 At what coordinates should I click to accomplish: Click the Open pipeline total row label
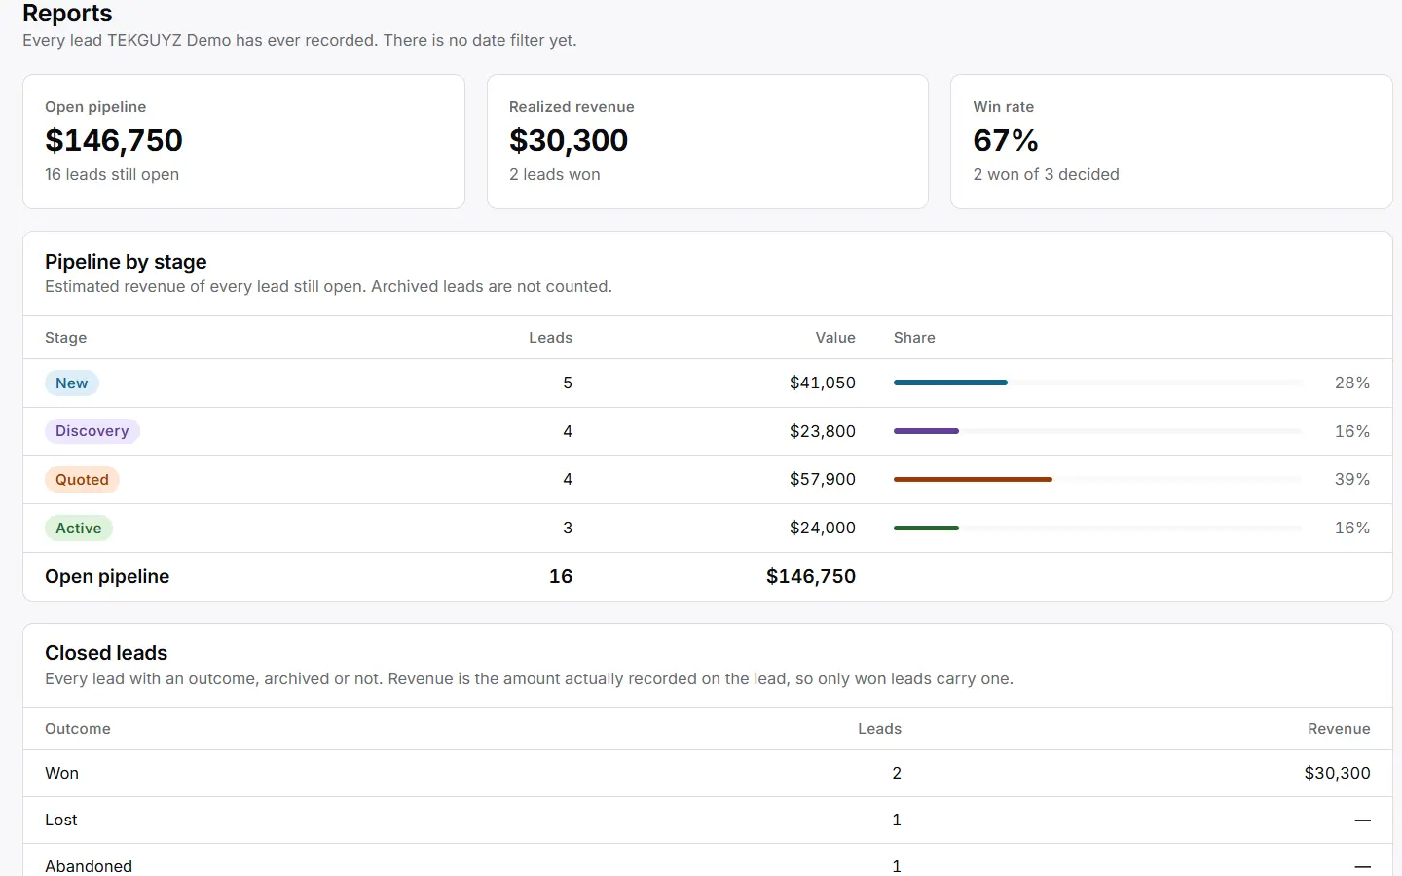click(x=107, y=577)
